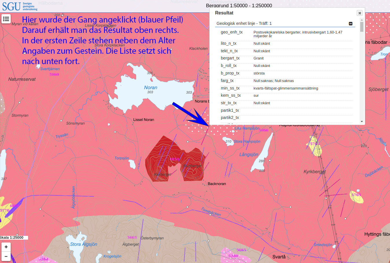Click the Skala 1:25000 scale label
Viewport: 390px width, 263px height.
(x=14, y=238)
